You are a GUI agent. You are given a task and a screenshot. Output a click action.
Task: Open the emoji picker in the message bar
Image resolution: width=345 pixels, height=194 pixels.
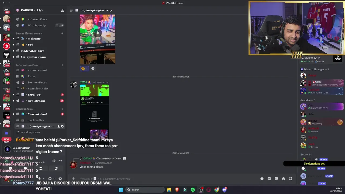coord(284,179)
